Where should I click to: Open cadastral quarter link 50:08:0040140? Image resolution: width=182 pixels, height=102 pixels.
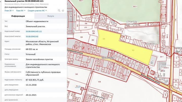[32, 37]
